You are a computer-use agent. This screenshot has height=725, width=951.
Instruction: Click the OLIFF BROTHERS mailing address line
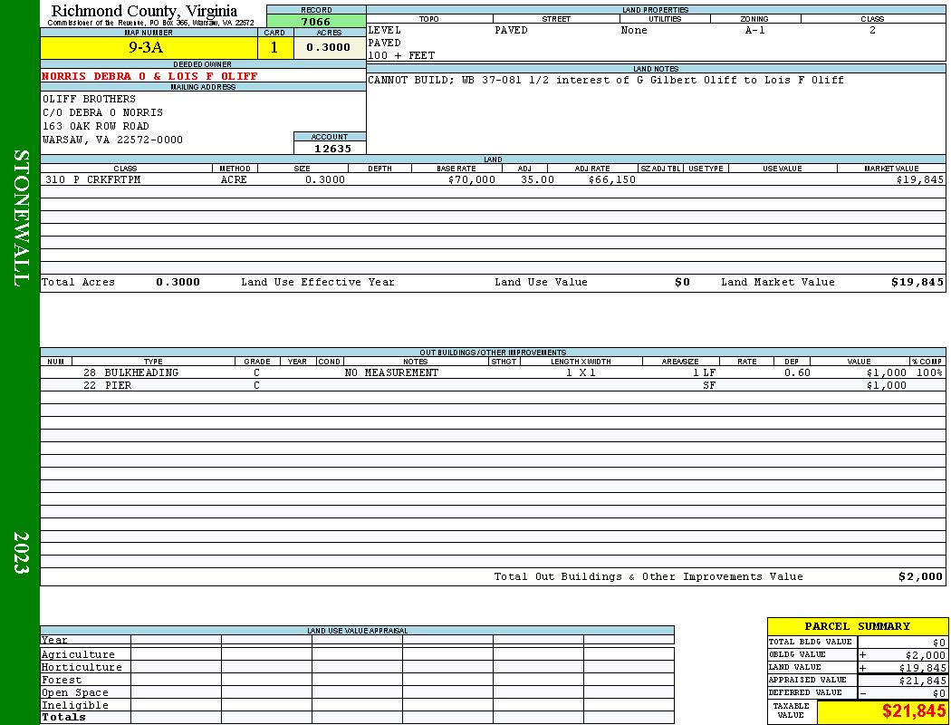(x=89, y=98)
